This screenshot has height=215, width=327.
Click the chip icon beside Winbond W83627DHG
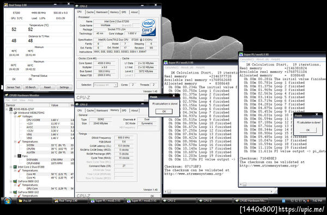15,113
